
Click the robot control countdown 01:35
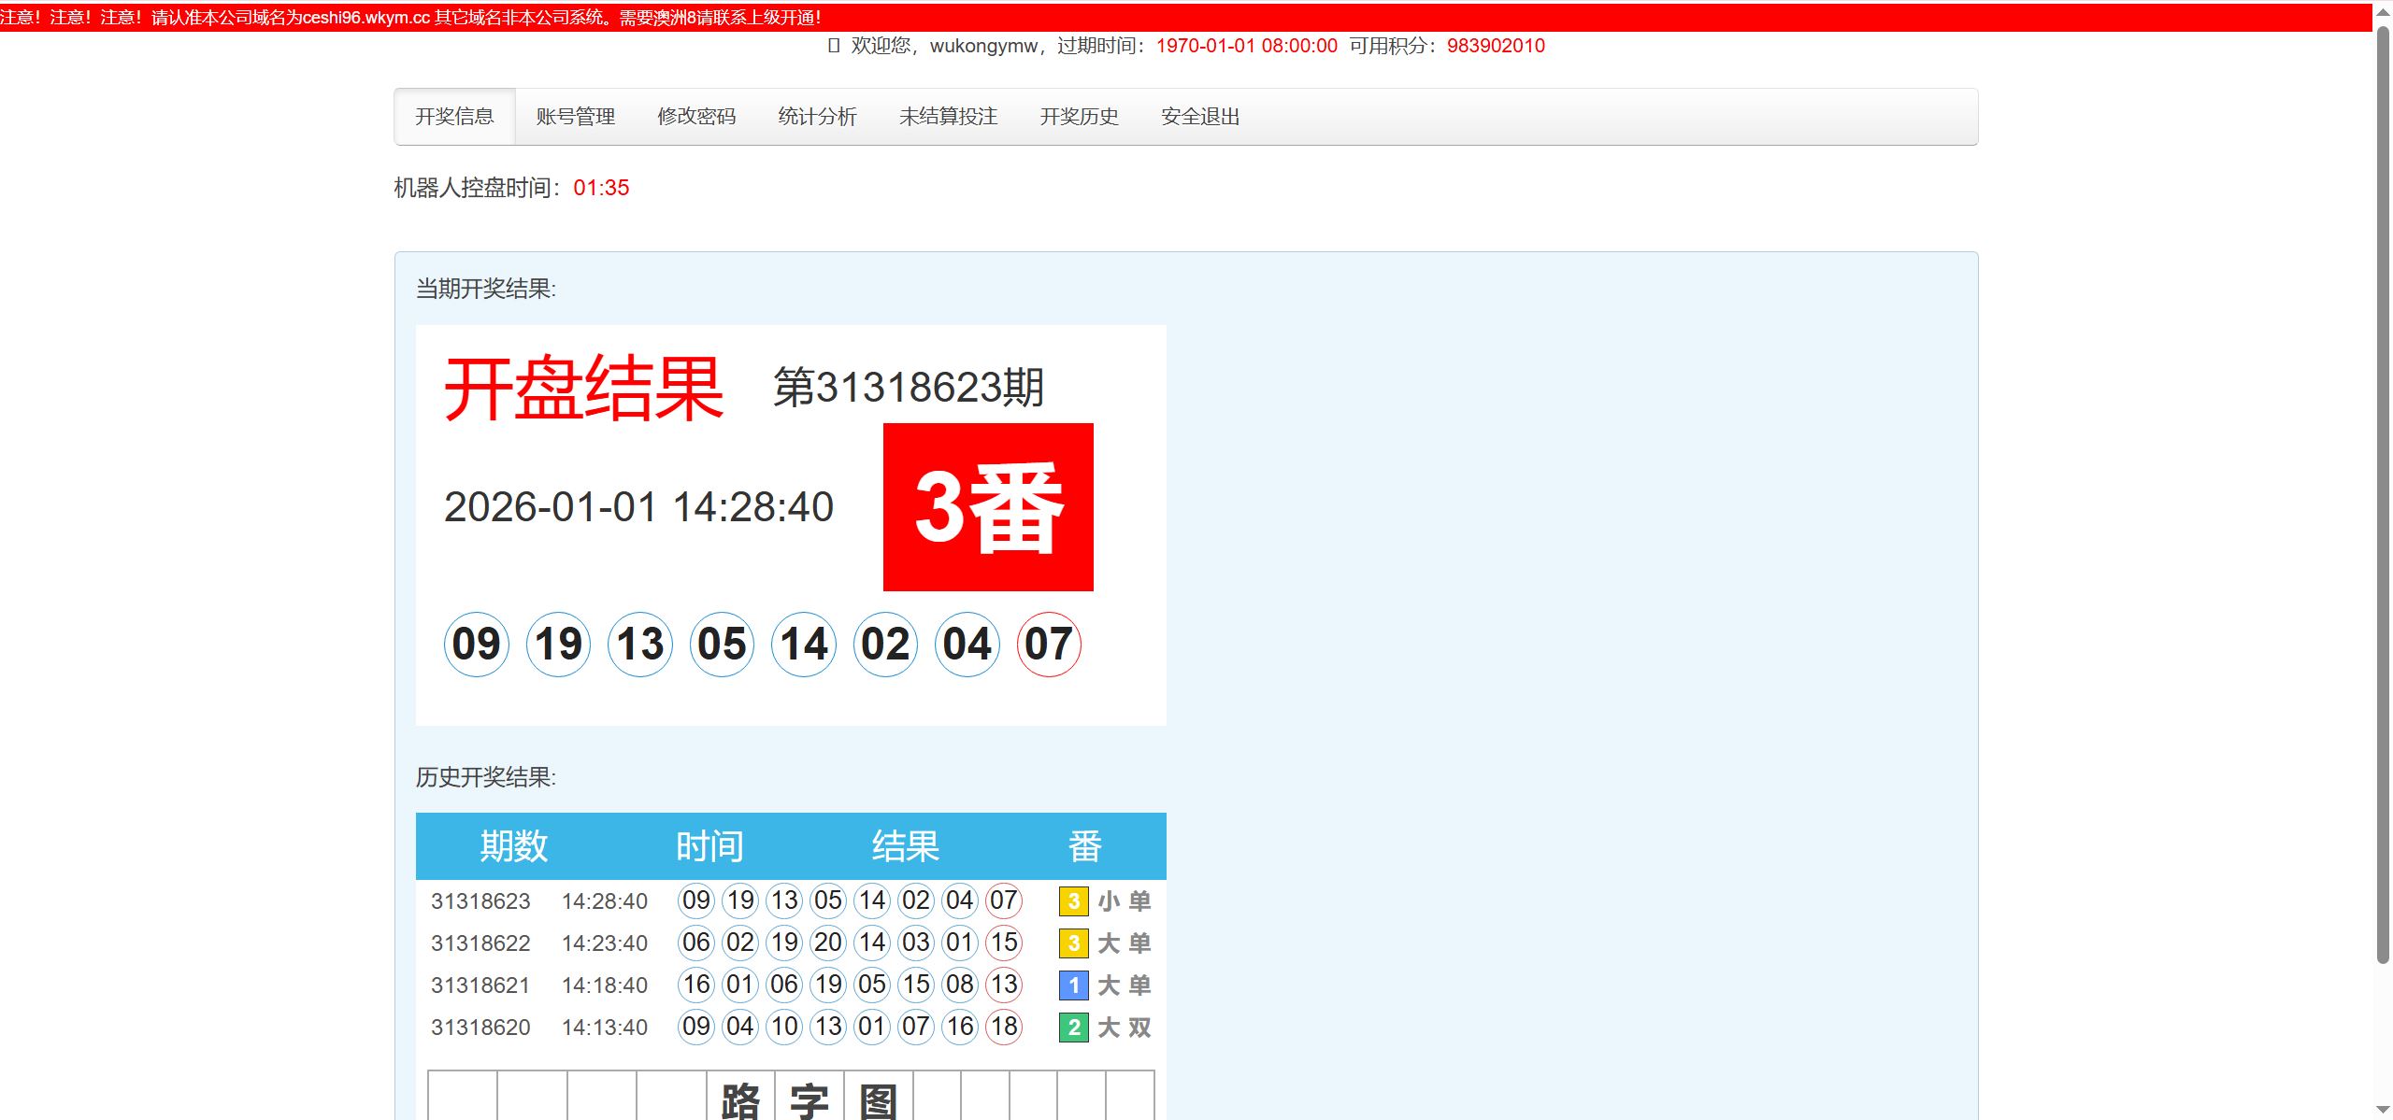pyautogui.click(x=601, y=188)
